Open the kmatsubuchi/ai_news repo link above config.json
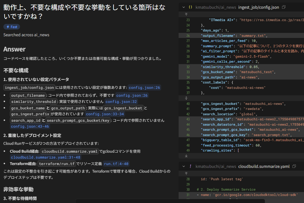Image resolution: width=304 pixels, height=203 pixels. (x=216, y=7)
